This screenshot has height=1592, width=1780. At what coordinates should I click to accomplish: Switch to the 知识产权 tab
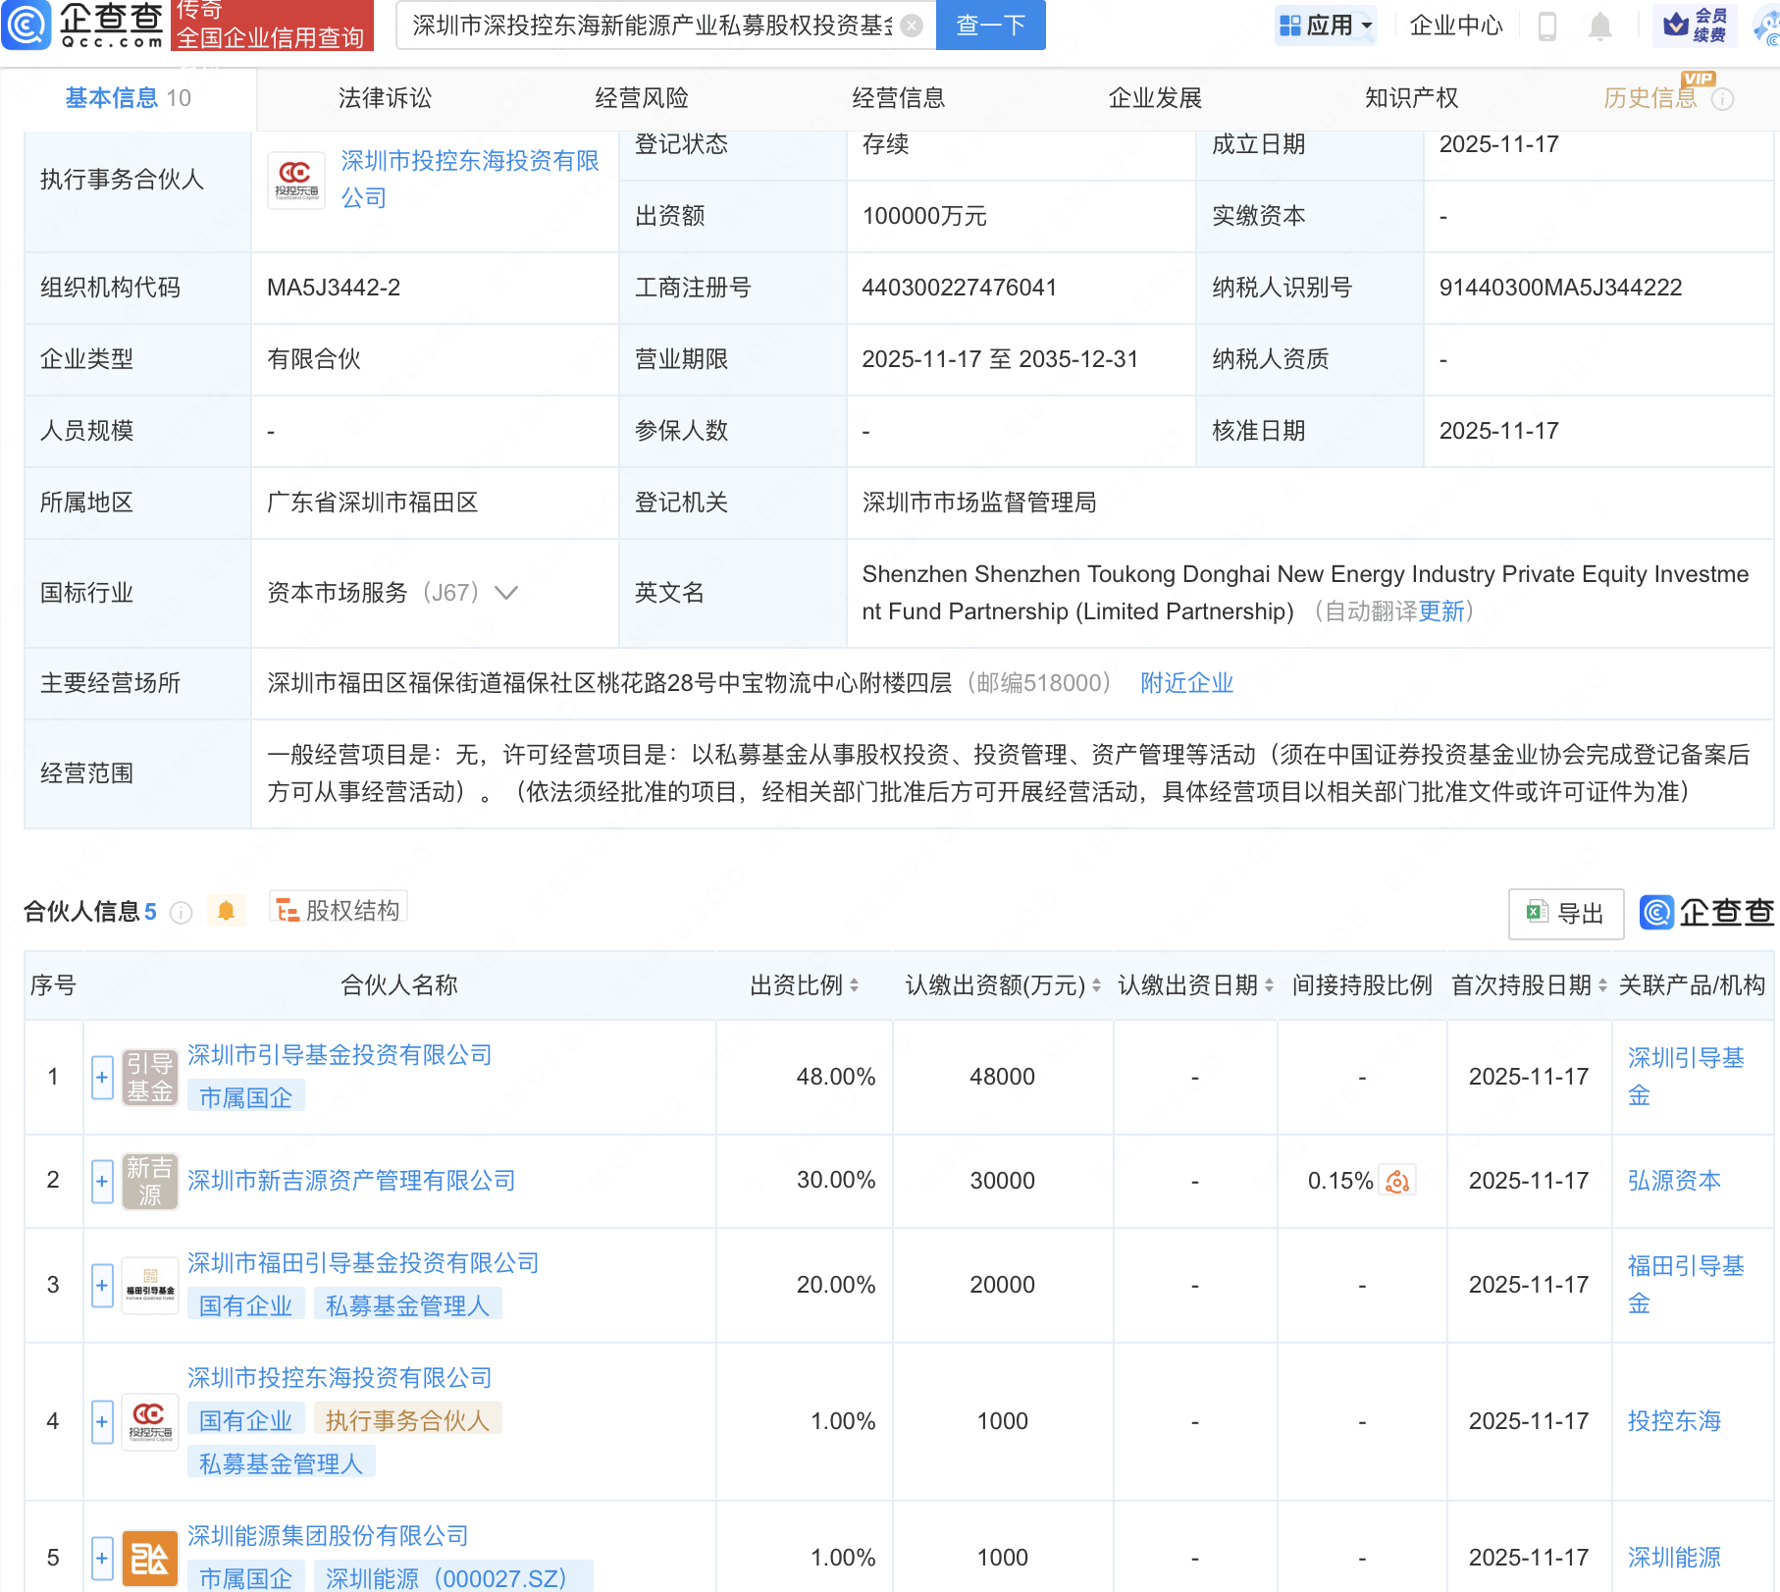(1411, 98)
